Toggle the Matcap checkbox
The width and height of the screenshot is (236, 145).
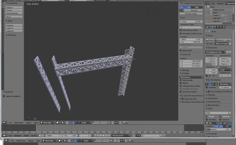(181, 83)
